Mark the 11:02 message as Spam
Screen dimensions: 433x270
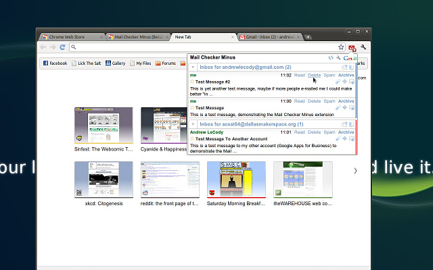329,75
